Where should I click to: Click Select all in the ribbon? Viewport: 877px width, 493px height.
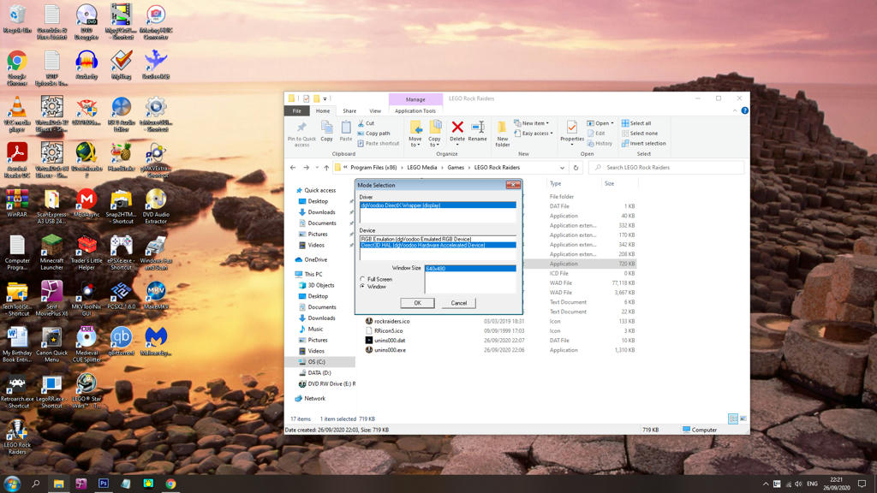636,123
